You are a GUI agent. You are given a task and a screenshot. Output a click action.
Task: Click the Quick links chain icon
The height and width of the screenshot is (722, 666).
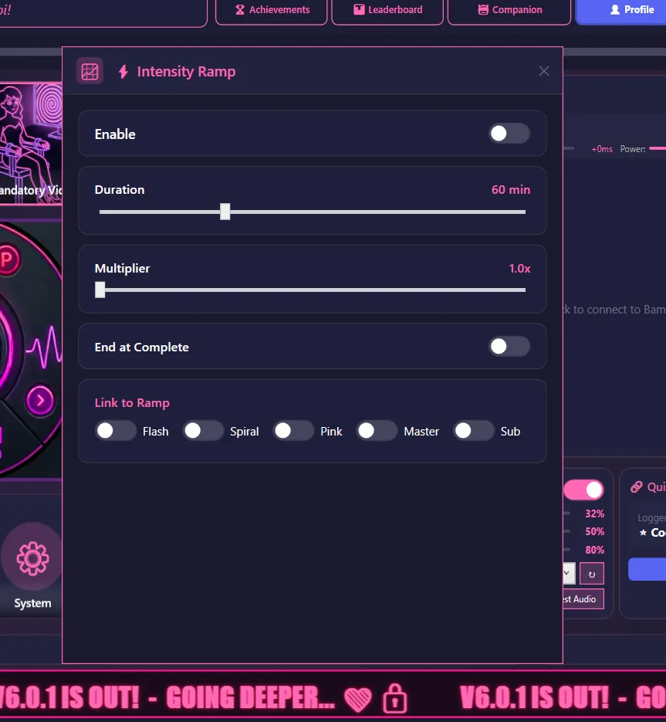(636, 486)
